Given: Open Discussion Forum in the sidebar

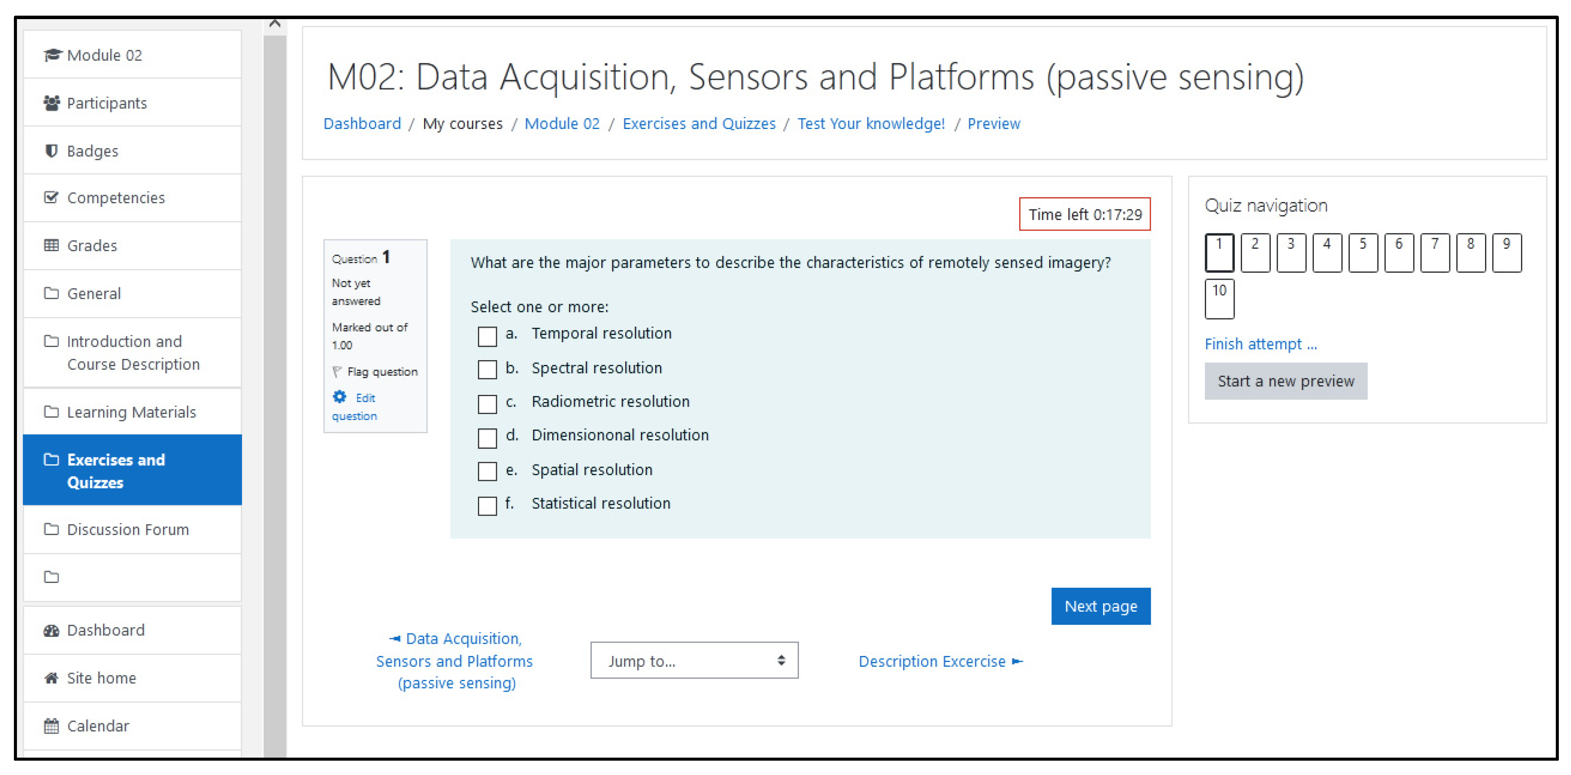Looking at the screenshot, I should 127,529.
